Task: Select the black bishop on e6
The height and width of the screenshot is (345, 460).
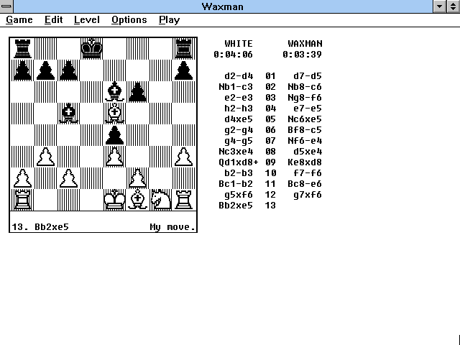Action: pyautogui.click(x=114, y=92)
